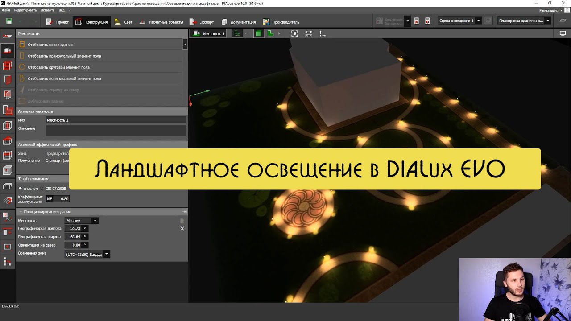The image size is (571, 321).
Task: Open the 'Свет' mode tab
Action: tap(124, 22)
